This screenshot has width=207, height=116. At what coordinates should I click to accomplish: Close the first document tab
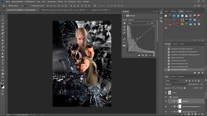click(x=38, y=10)
